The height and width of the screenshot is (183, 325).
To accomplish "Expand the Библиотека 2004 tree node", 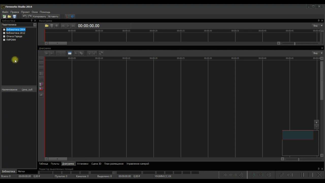I will click(4, 30).
